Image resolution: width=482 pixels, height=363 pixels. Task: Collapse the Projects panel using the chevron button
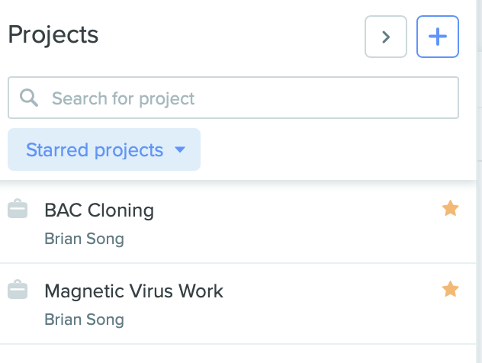pos(386,37)
